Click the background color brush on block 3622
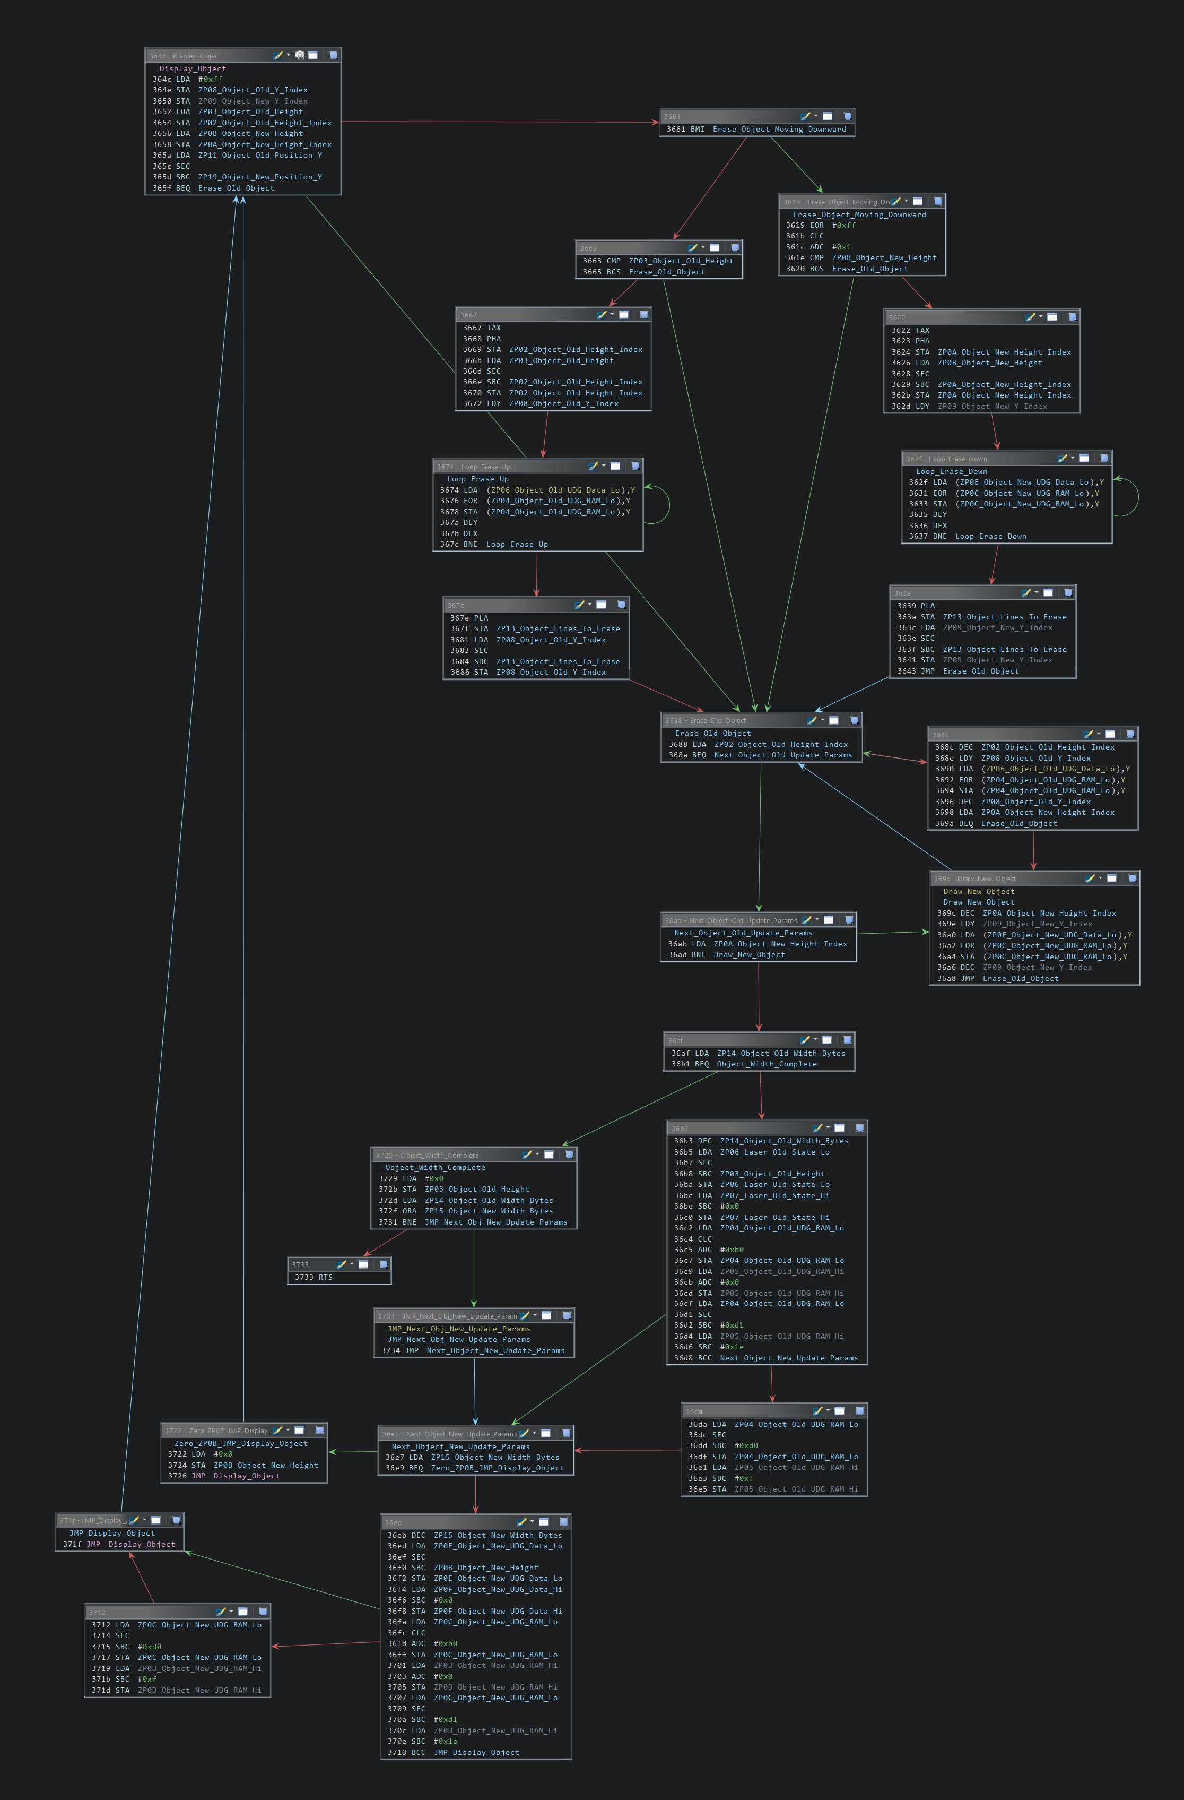Image resolution: width=1184 pixels, height=1800 pixels. coord(1030,317)
